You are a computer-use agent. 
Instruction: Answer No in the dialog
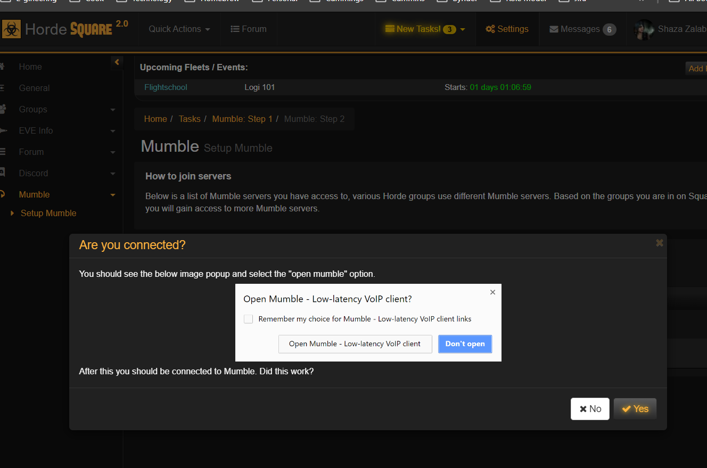tap(590, 409)
